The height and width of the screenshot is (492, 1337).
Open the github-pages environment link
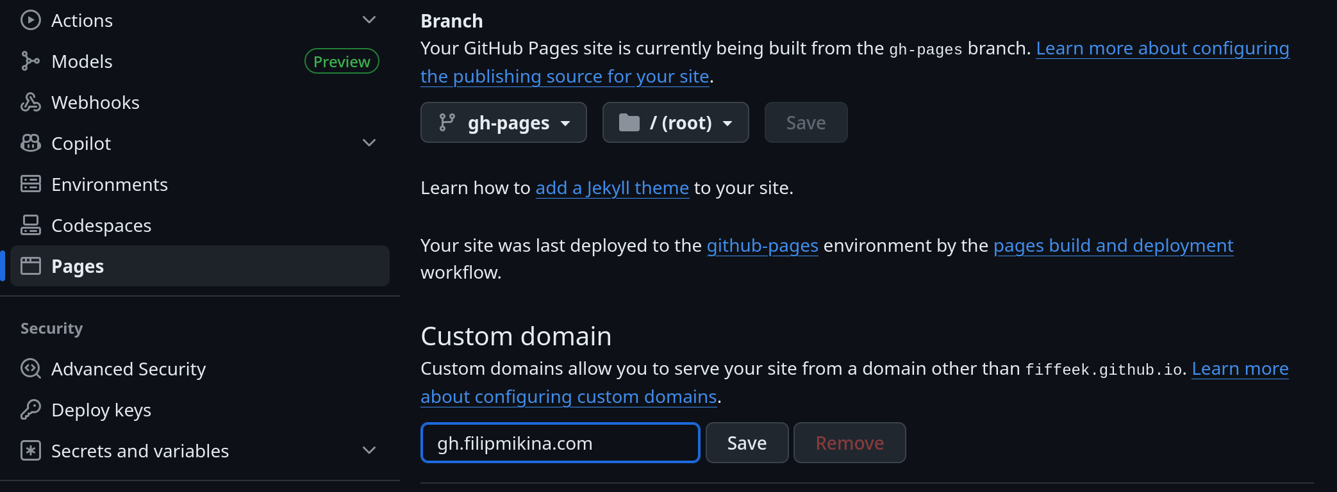coord(762,245)
